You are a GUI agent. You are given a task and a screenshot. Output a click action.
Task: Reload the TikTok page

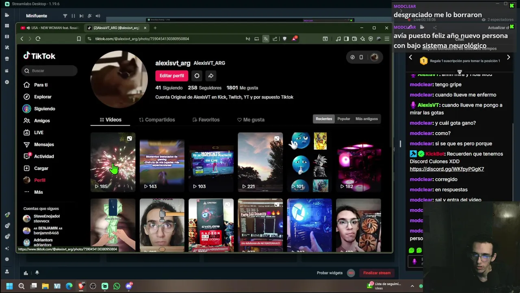click(38, 39)
